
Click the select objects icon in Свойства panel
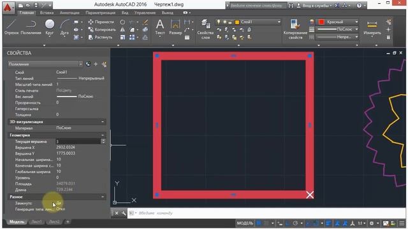96,64
